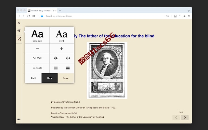This screenshot has height=130, width=208.
Task: Click 'Valentin Haüy – the Father' text line
Action: tap(77, 117)
